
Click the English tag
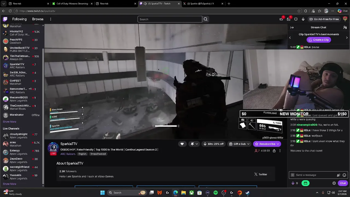(x=82, y=154)
